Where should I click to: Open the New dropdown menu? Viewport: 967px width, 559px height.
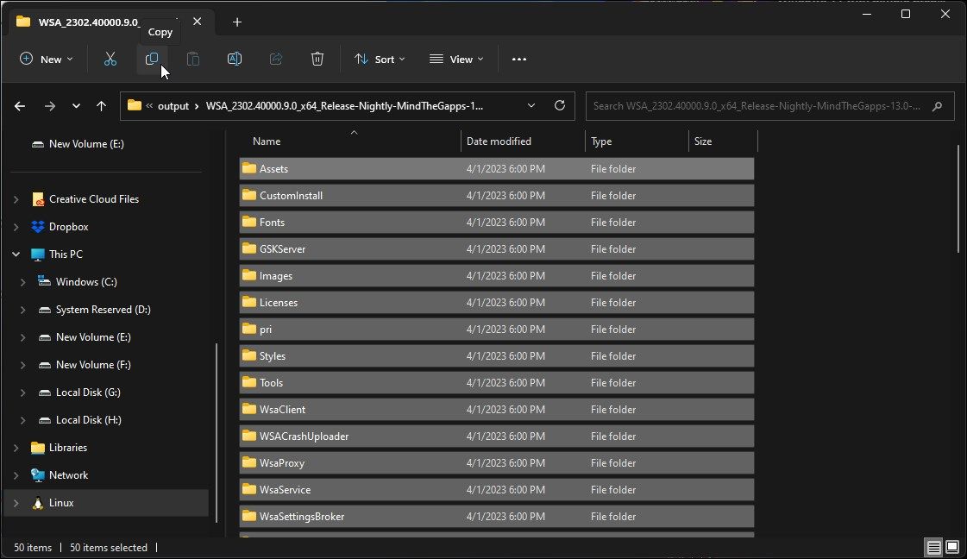47,60
